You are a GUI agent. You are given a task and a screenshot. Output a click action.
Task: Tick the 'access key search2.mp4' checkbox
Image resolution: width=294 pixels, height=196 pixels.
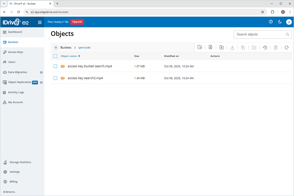pos(55,78)
